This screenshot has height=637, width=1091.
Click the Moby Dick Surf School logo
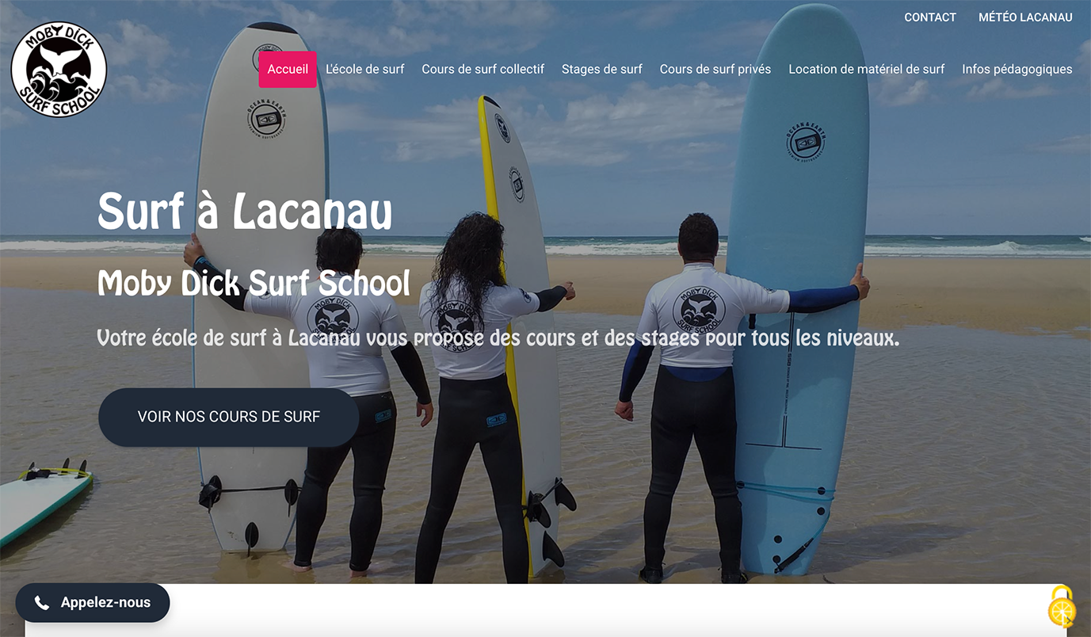[59, 70]
